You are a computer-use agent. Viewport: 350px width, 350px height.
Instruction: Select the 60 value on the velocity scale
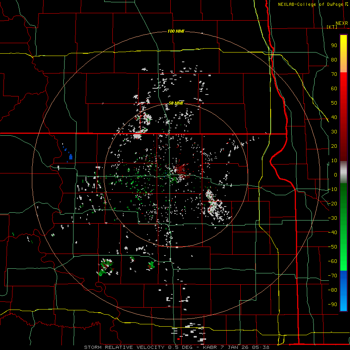[x=334, y=88]
